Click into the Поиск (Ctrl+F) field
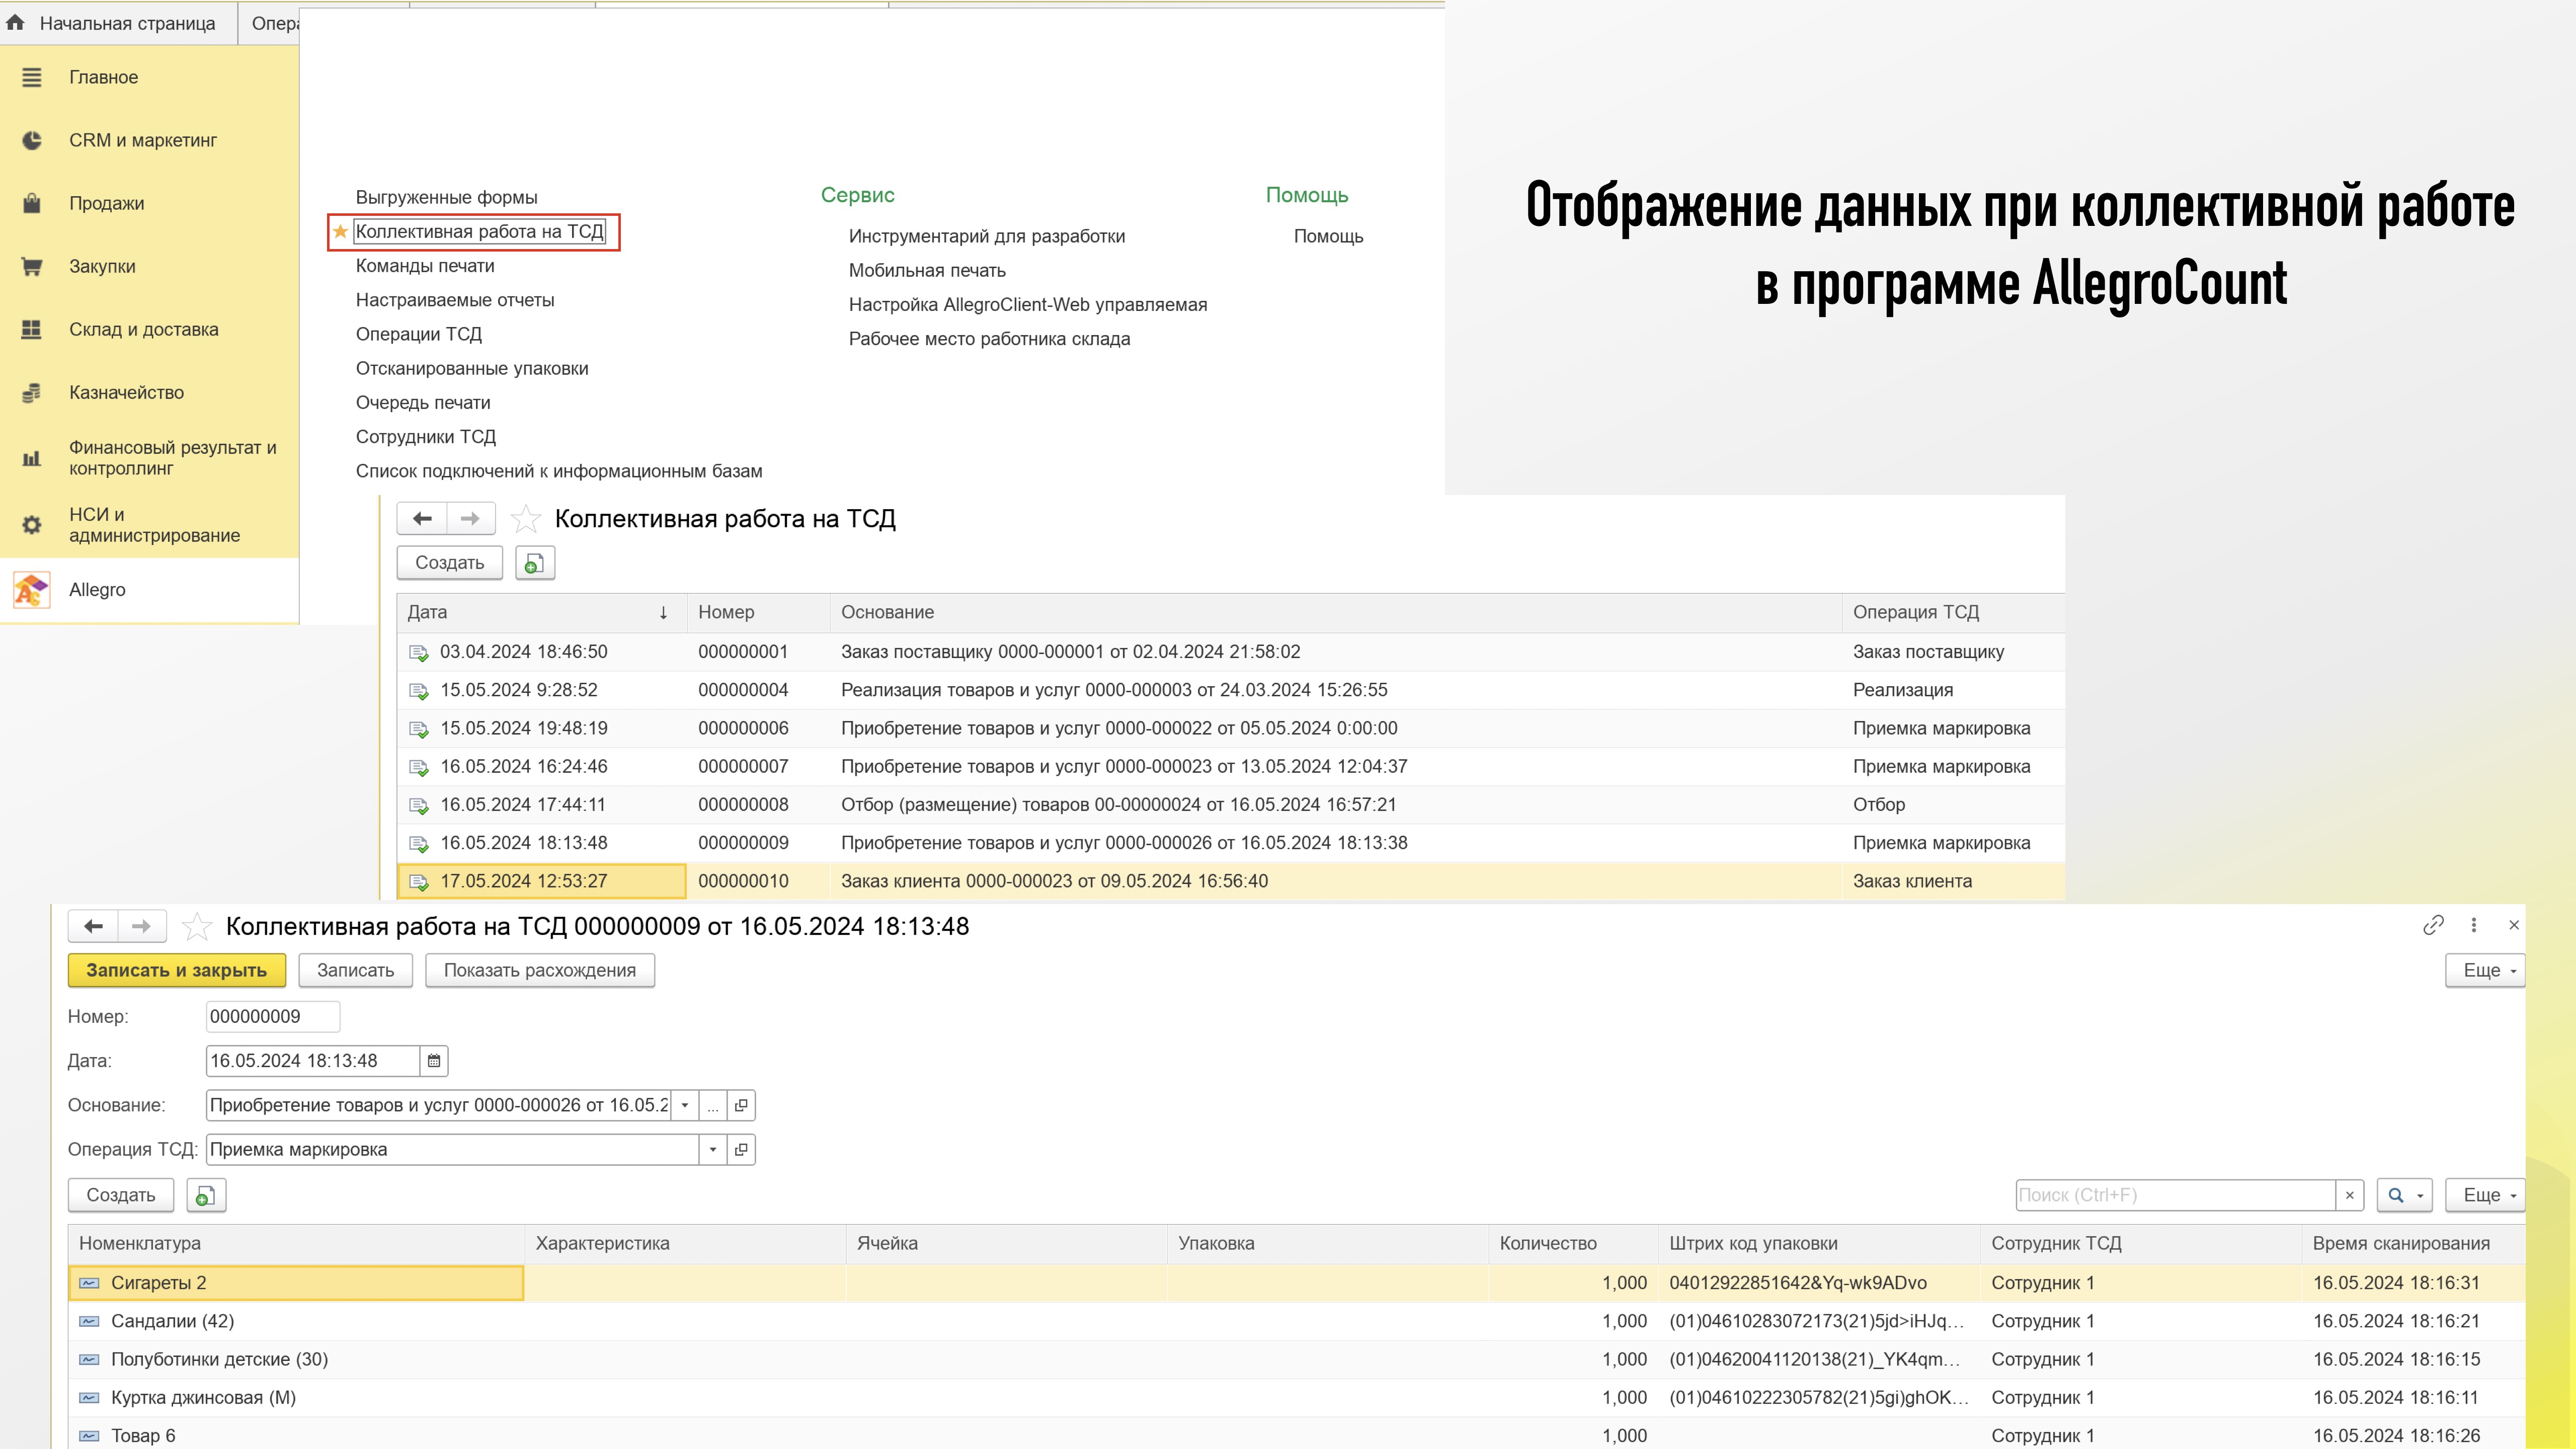This screenshot has width=2576, height=1449. 2175,1195
